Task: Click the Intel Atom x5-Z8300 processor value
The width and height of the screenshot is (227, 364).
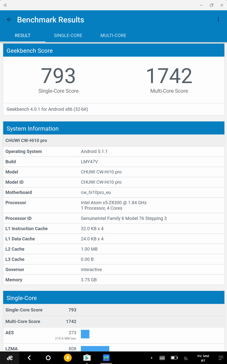Action: (x=114, y=205)
